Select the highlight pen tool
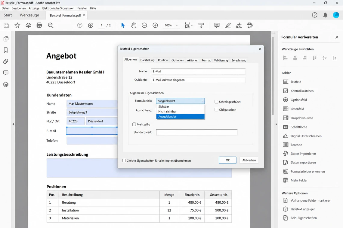 click(228, 25)
